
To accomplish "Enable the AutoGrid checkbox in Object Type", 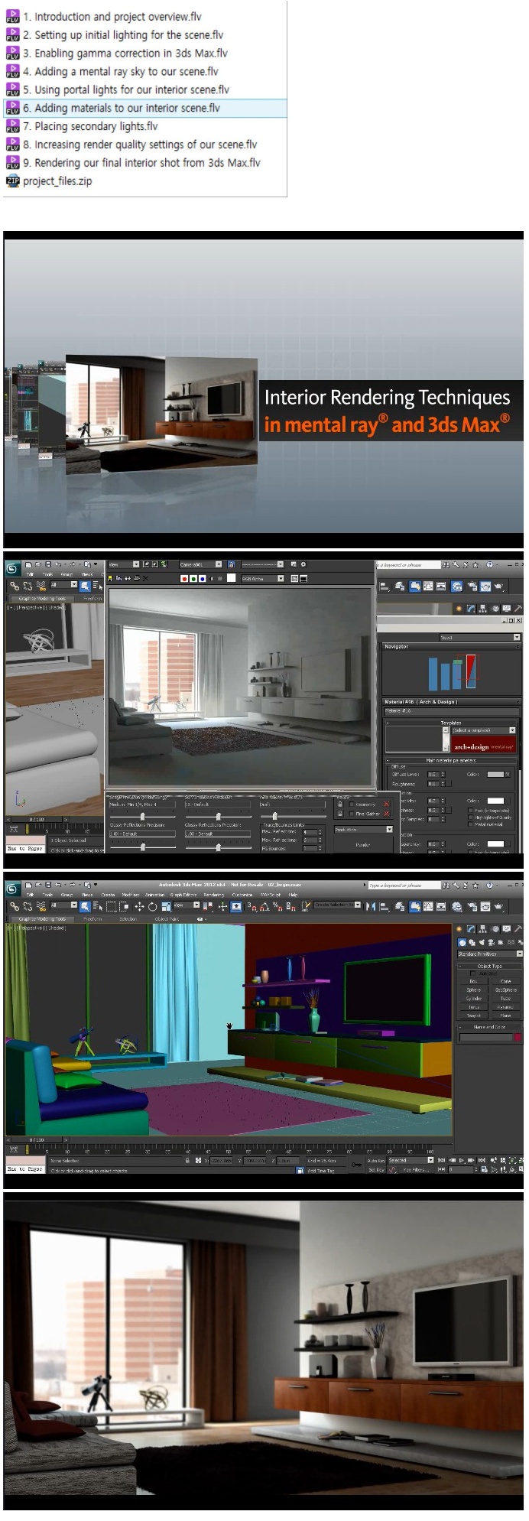I will click(x=472, y=973).
